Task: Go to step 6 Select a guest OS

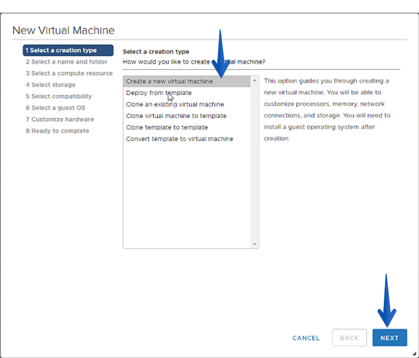Action: [x=55, y=108]
